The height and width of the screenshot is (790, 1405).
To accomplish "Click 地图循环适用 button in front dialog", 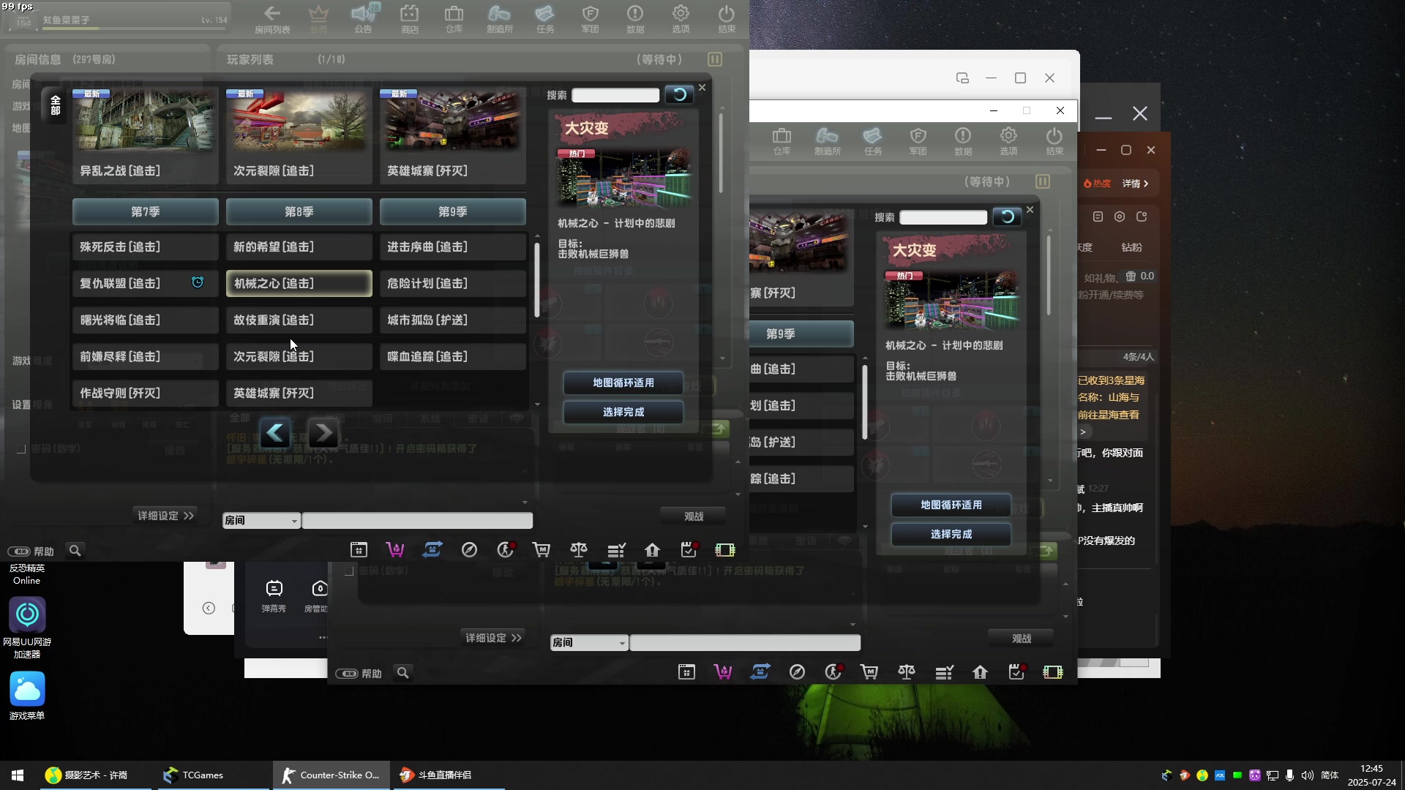I will click(x=623, y=383).
